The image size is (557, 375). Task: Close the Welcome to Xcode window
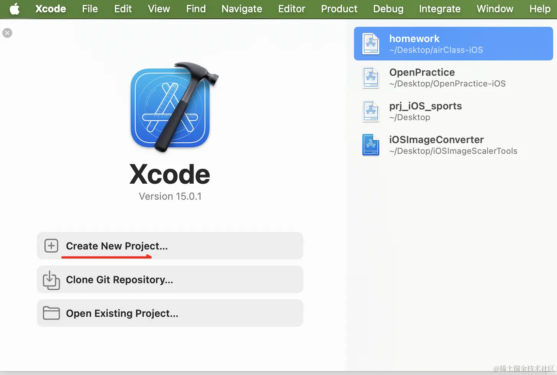pyautogui.click(x=7, y=33)
